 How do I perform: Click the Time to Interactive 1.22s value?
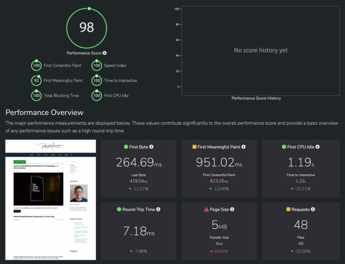(x=301, y=181)
